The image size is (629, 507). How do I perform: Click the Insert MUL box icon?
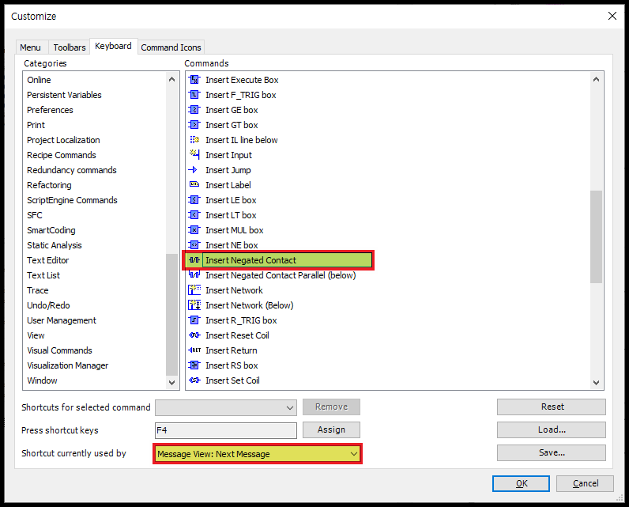[194, 230]
